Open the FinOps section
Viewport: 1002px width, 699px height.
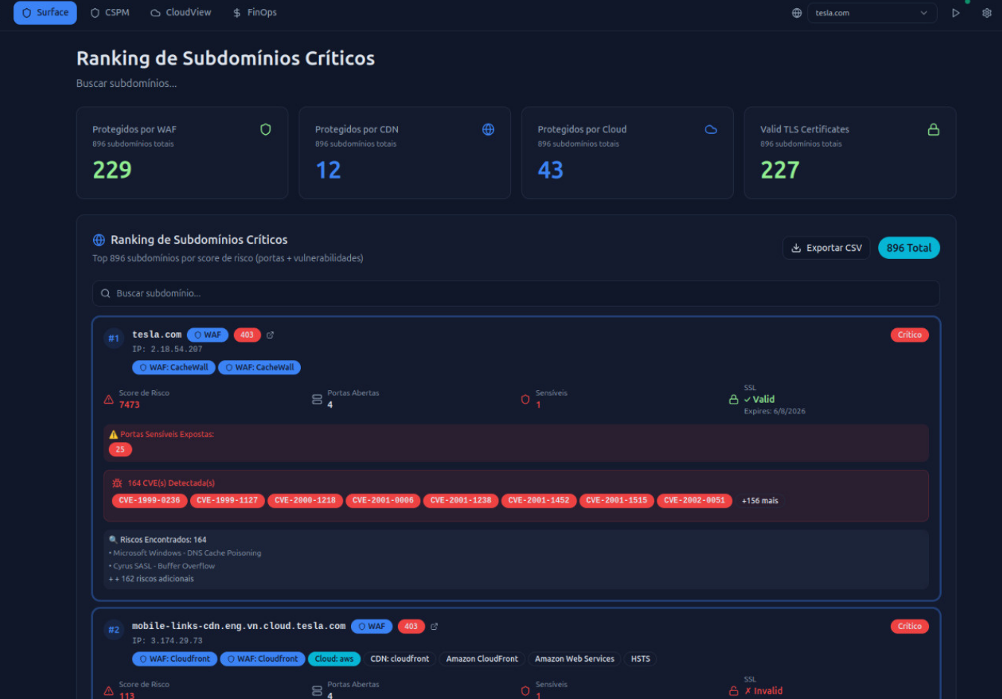255,12
